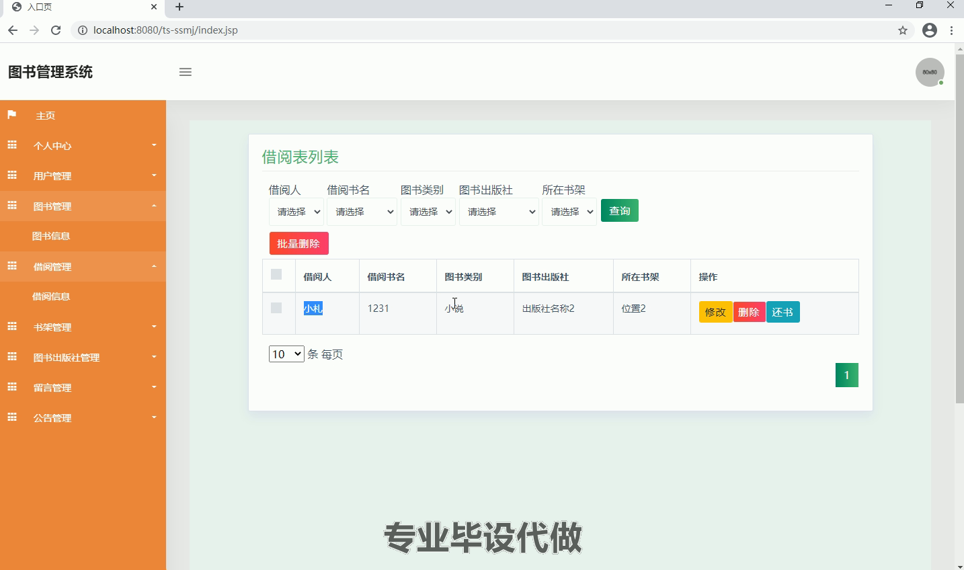Close the 入口页 browser tab

[x=154, y=7]
